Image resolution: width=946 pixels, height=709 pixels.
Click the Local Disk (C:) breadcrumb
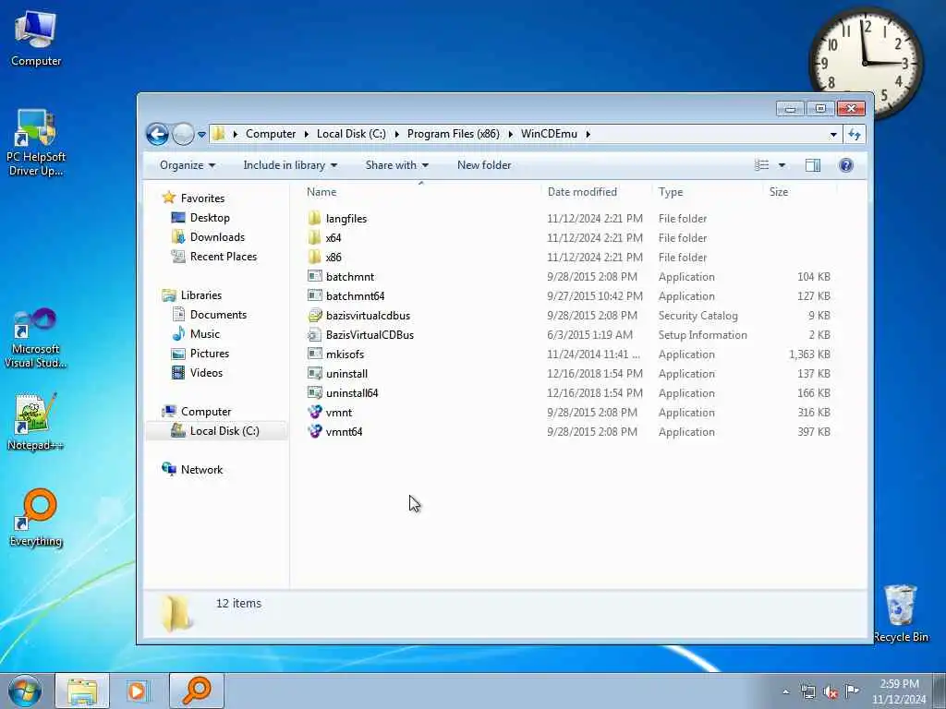(x=351, y=134)
